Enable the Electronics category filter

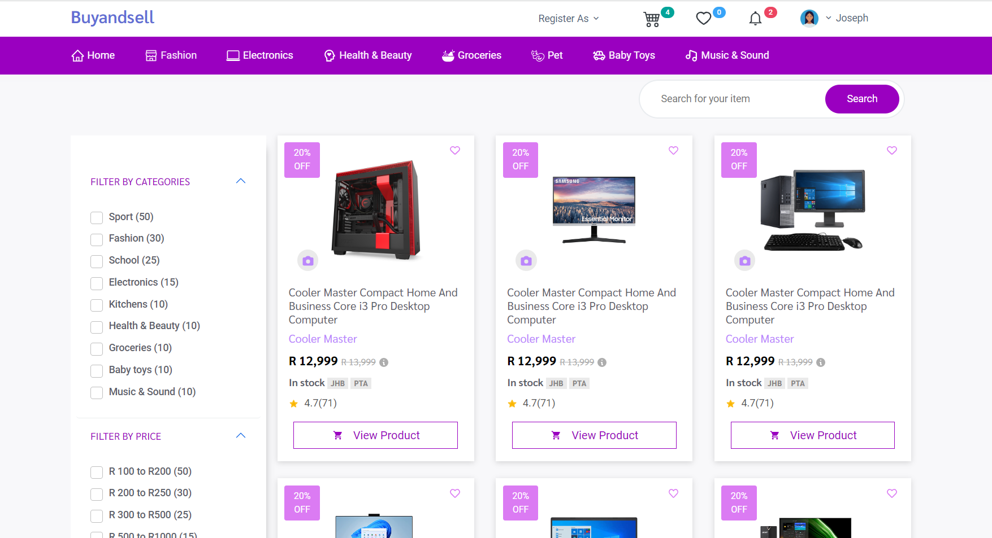(x=96, y=283)
